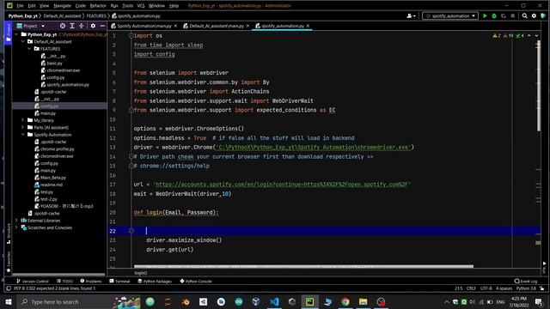Viewport: 550px width, 309px height.
Task: Collapse all icon in Project panel header
Action: (x=82, y=26)
